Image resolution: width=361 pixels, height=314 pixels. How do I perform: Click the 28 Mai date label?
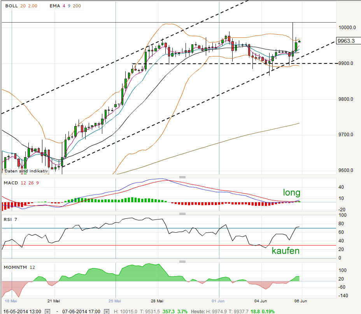(x=157, y=301)
